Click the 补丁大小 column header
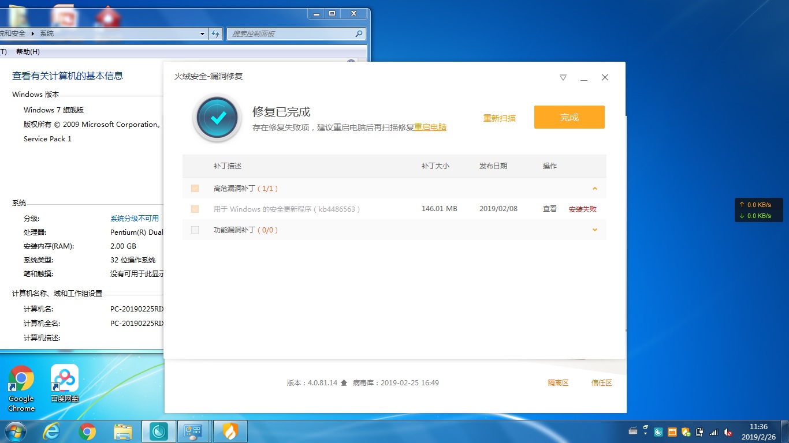This screenshot has height=443, width=789. pos(436,166)
